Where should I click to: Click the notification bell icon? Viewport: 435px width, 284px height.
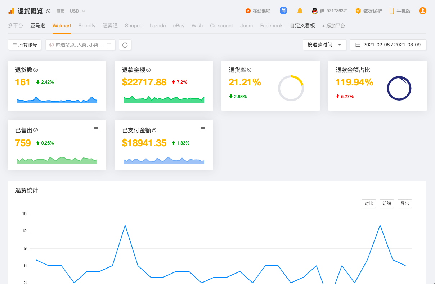tap(300, 11)
